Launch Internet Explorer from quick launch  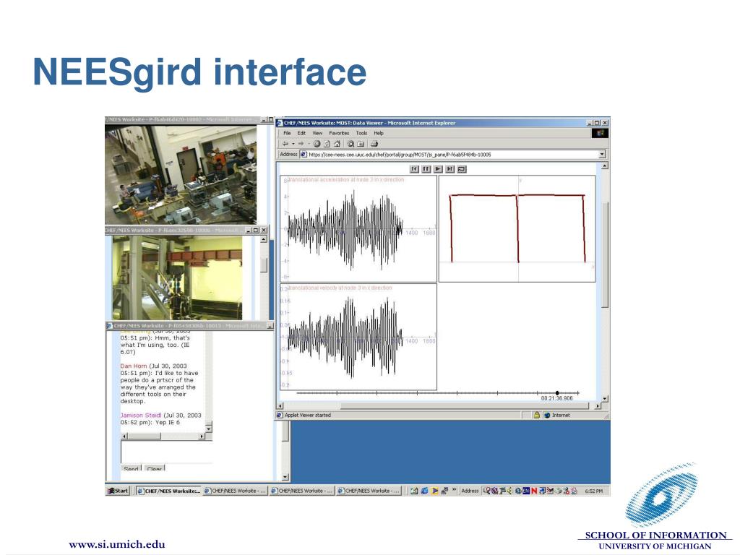425,491
